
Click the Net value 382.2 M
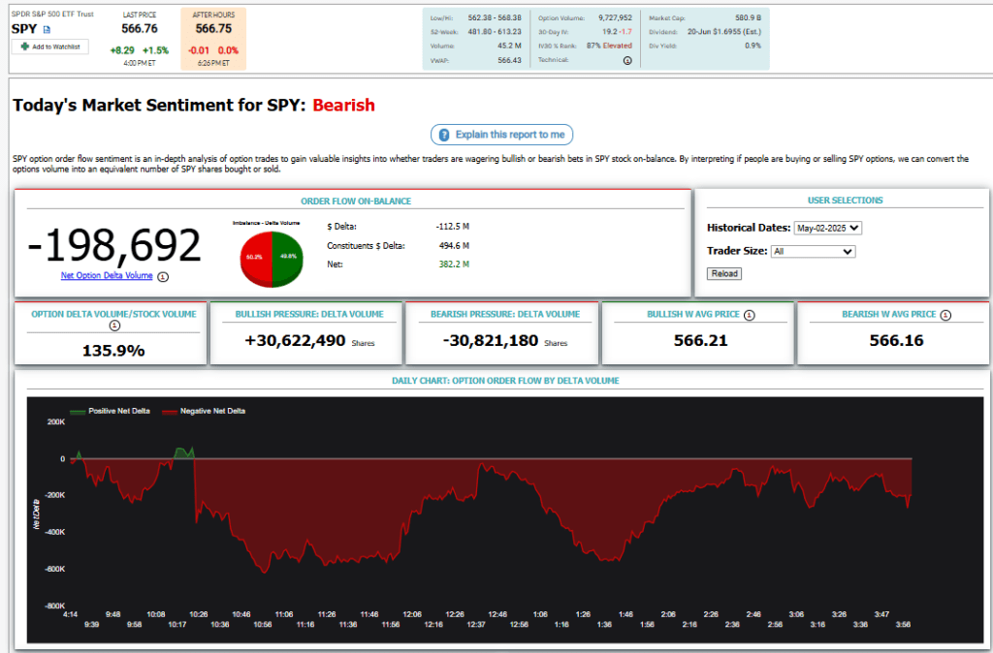click(x=454, y=264)
